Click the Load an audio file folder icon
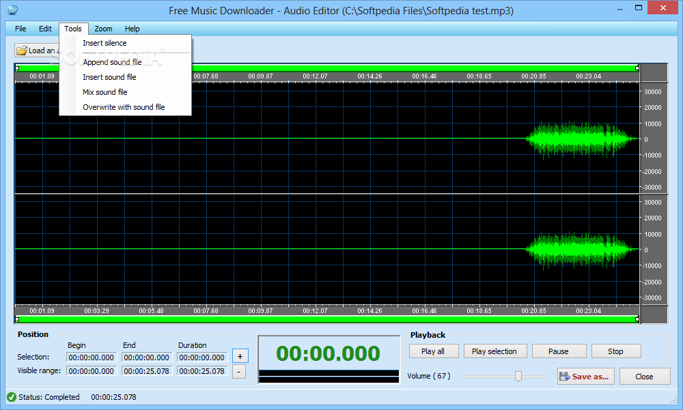The image size is (683, 410). pos(22,51)
